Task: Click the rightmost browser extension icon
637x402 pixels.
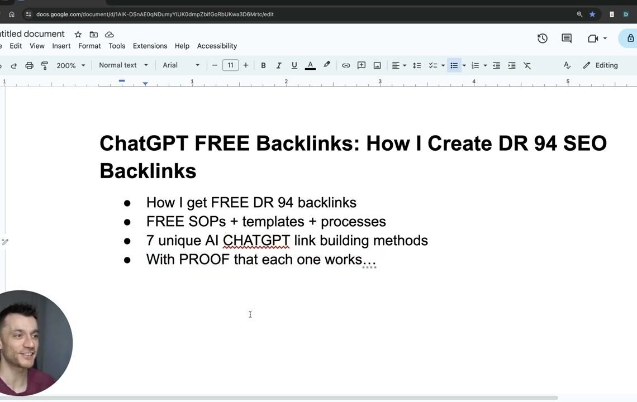Action: click(x=626, y=14)
